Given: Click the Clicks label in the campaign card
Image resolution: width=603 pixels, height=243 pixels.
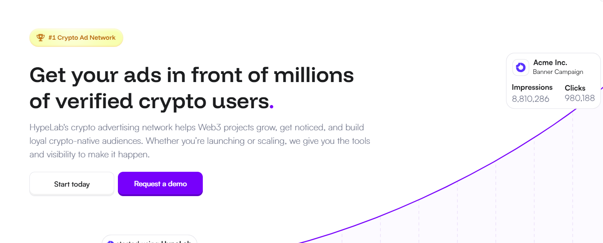Looking at the screenshot, I should point(575,88).
